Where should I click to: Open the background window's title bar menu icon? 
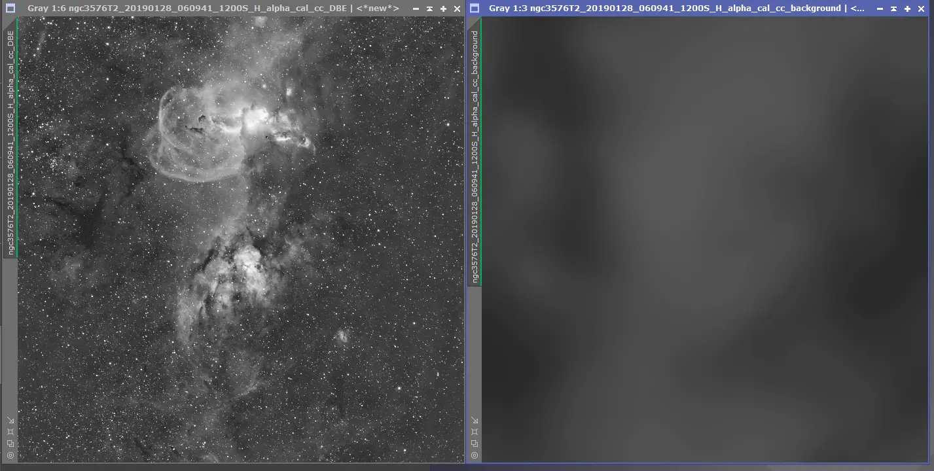475,9
